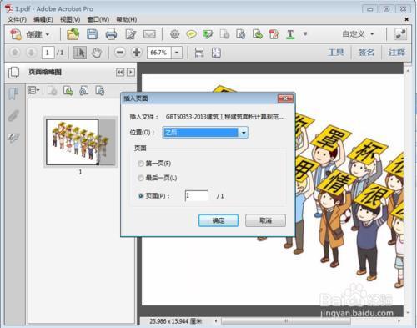The image size is (417, 328).
Task: Open the Create dropdown arrow
Action: coord(48,34)
